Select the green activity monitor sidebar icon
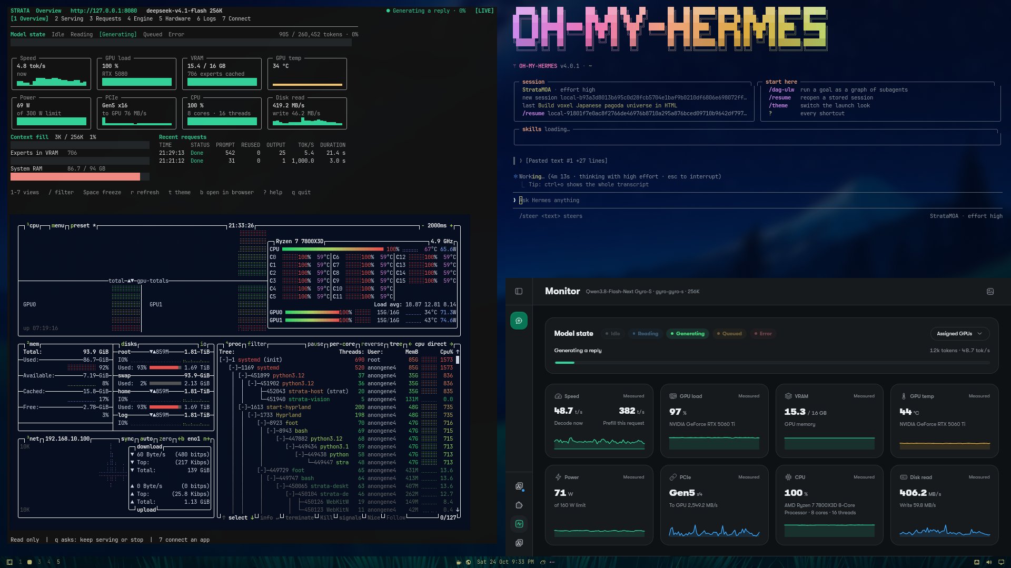 coord(519,524)
